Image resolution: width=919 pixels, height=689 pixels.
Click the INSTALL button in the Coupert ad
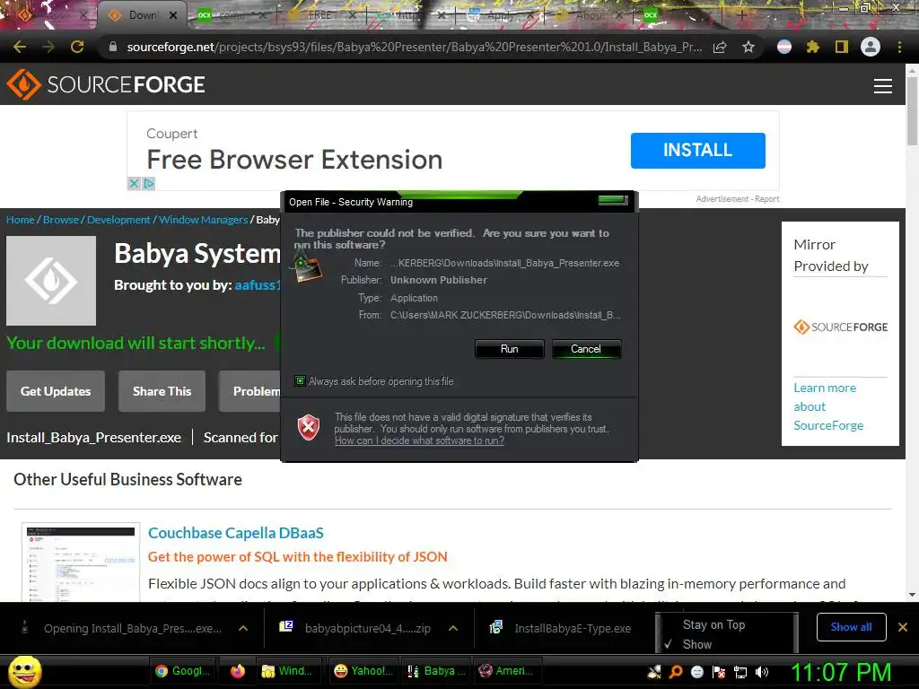click(x=697, y=150)
